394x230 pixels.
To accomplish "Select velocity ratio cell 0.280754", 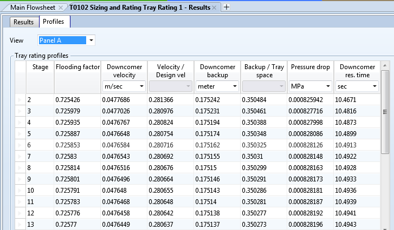I will [x=171, y=134].
